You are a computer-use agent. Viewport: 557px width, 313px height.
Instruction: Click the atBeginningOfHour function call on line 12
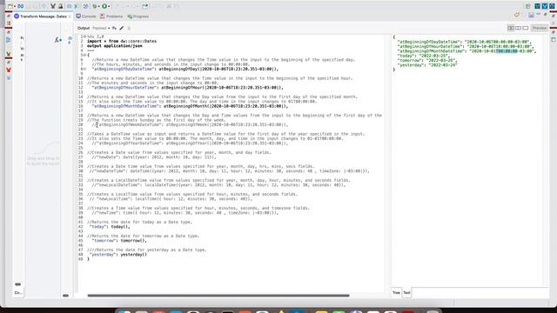(222, 87)
